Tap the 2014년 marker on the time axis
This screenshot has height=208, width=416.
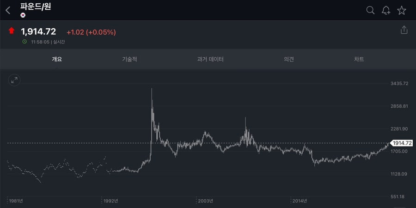coord(300,201)
